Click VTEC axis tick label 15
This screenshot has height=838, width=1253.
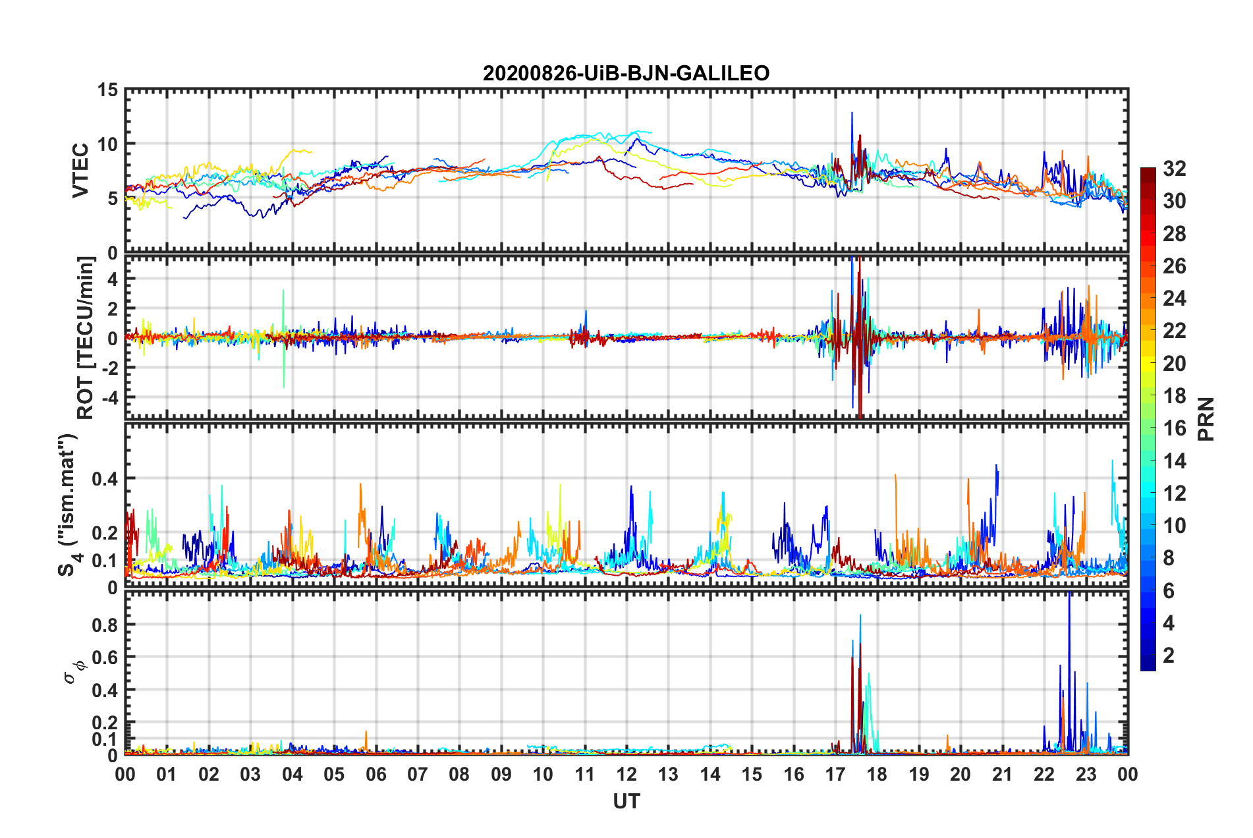coord(107,90)
